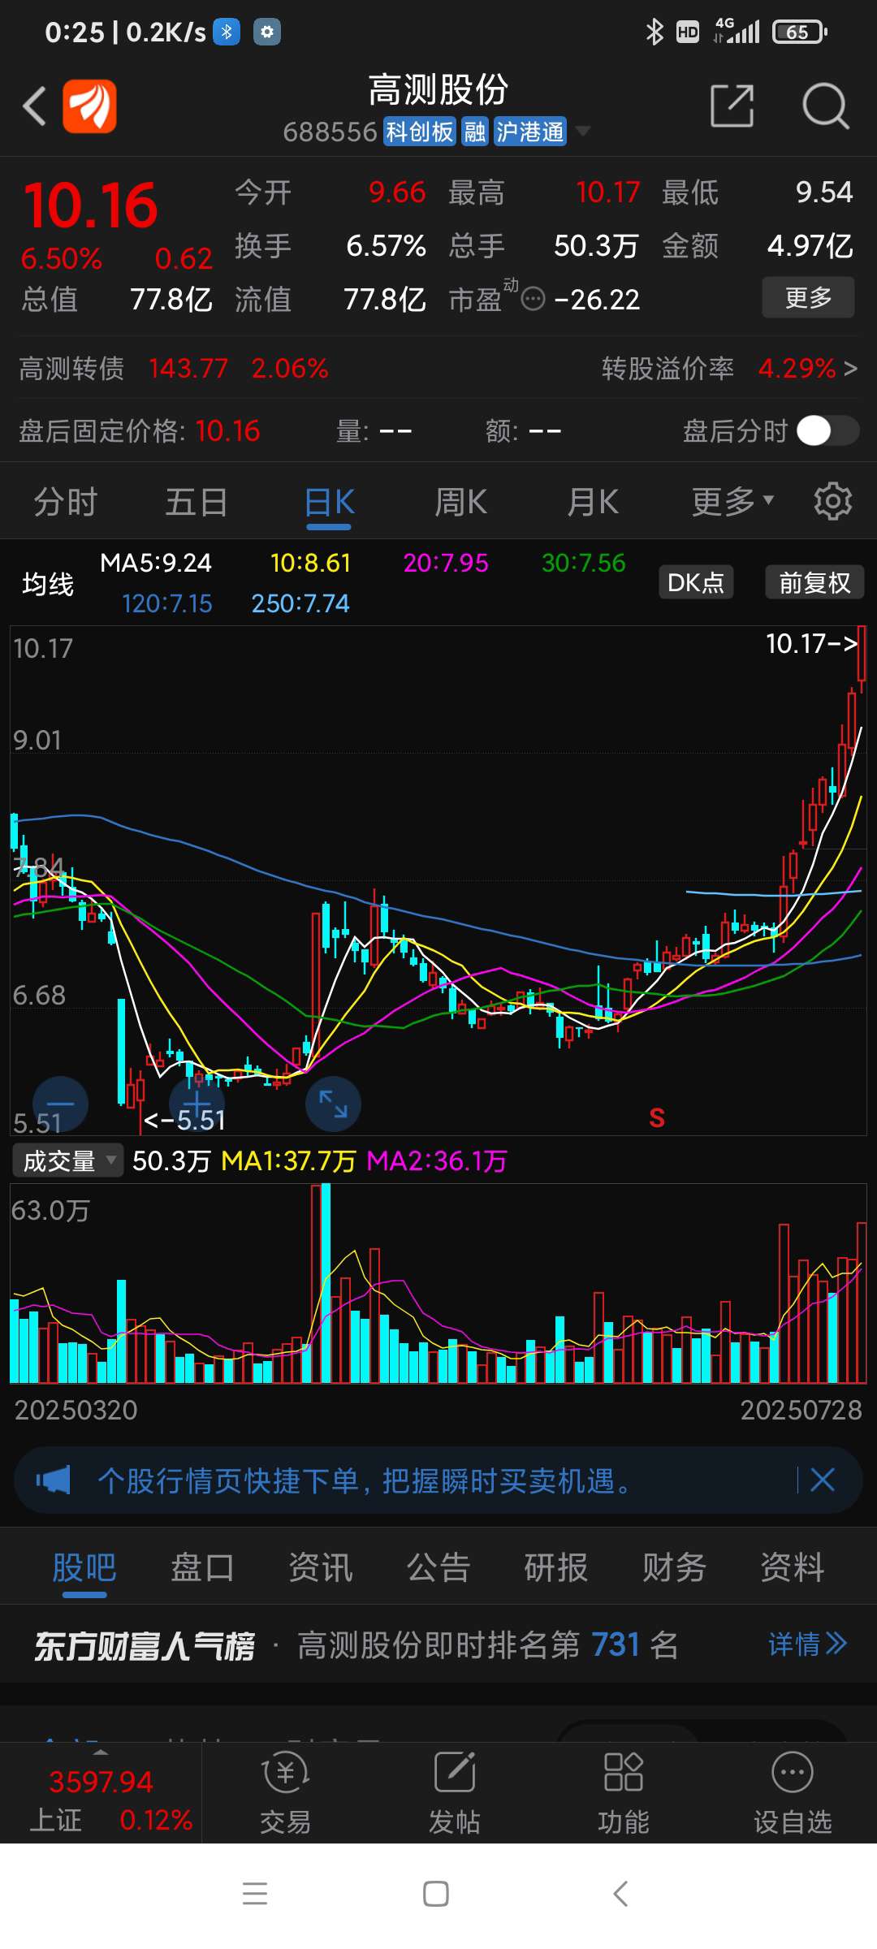Open 功能 functions icon
The image size is (877, 1949).
point(623,1792)
